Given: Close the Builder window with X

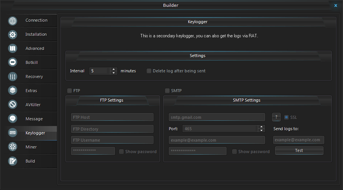Looking at the screenshot, I should point(336,5).
